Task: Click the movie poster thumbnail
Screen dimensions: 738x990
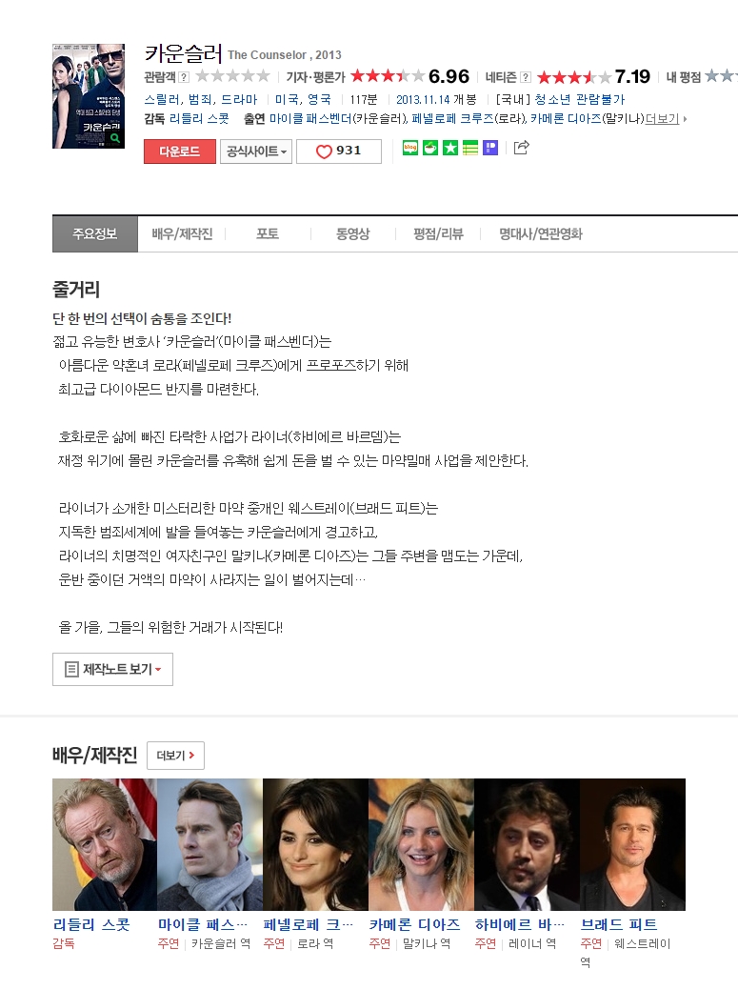Action: click(89, 96)
